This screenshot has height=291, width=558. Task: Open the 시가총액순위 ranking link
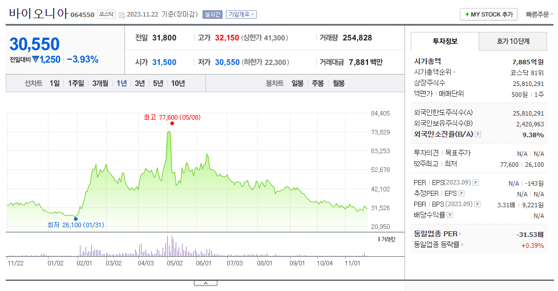coord(434,72)
